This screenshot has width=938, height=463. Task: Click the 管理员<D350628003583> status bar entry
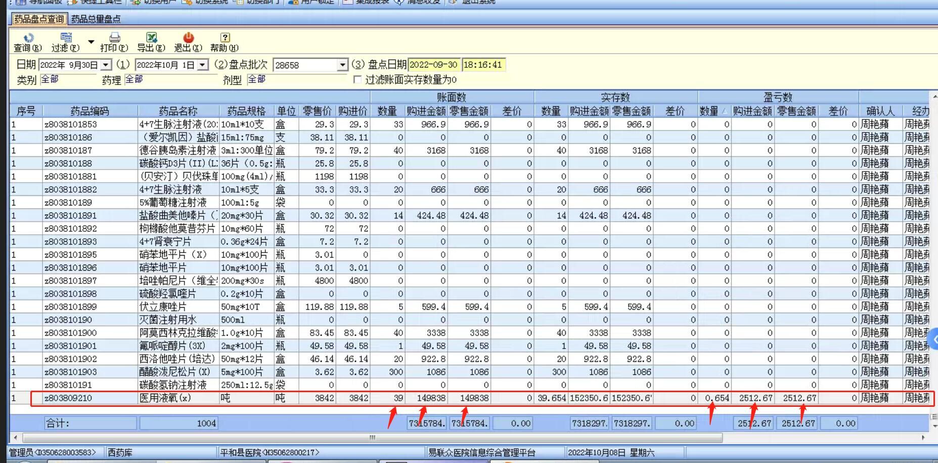coord(55,453)
